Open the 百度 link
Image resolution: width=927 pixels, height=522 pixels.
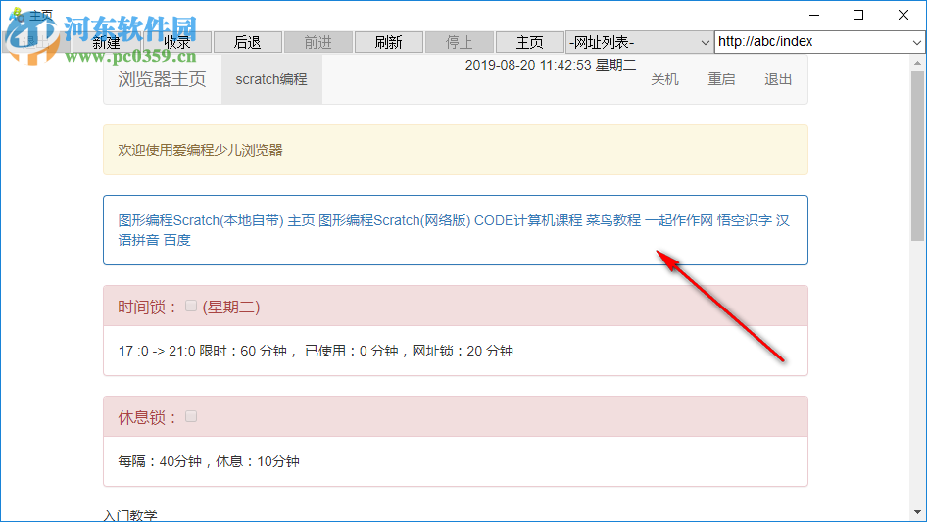(x=176, y=240)
